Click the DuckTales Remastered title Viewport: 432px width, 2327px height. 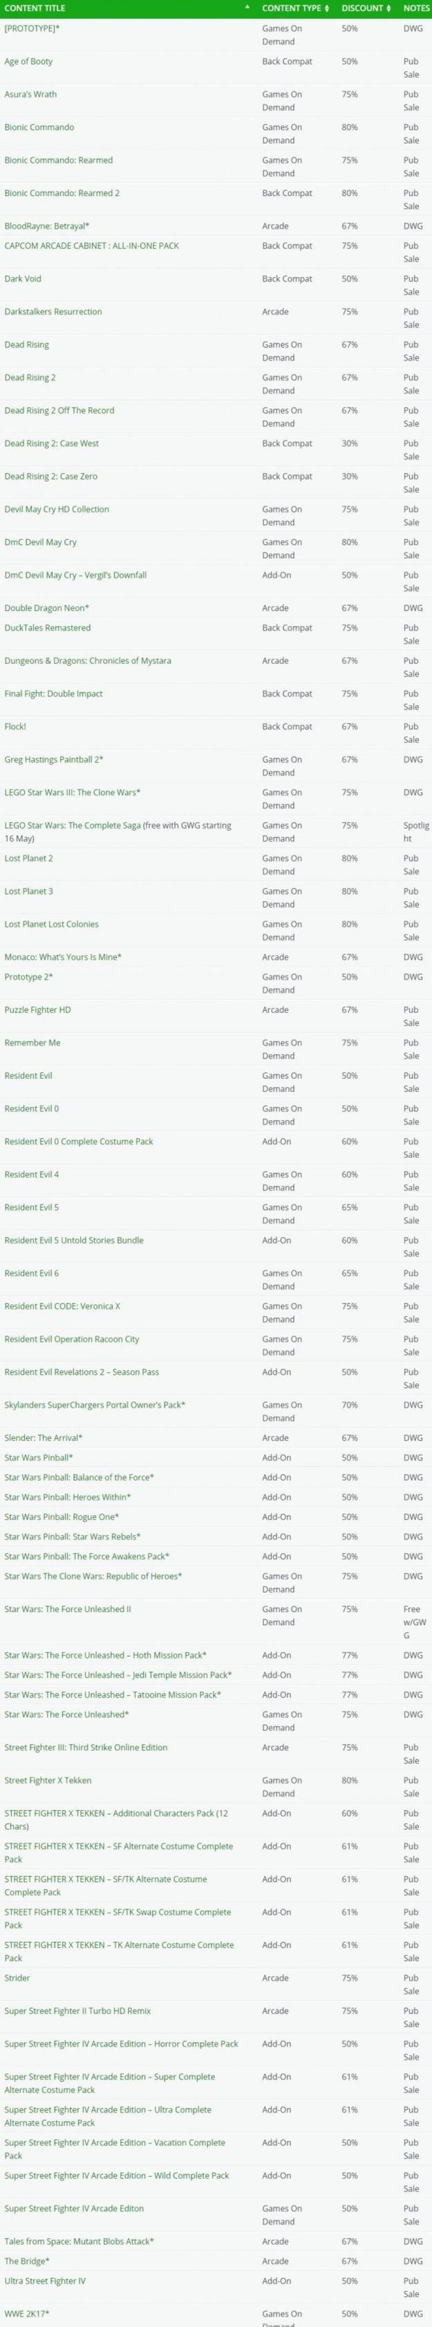point(47,628)
